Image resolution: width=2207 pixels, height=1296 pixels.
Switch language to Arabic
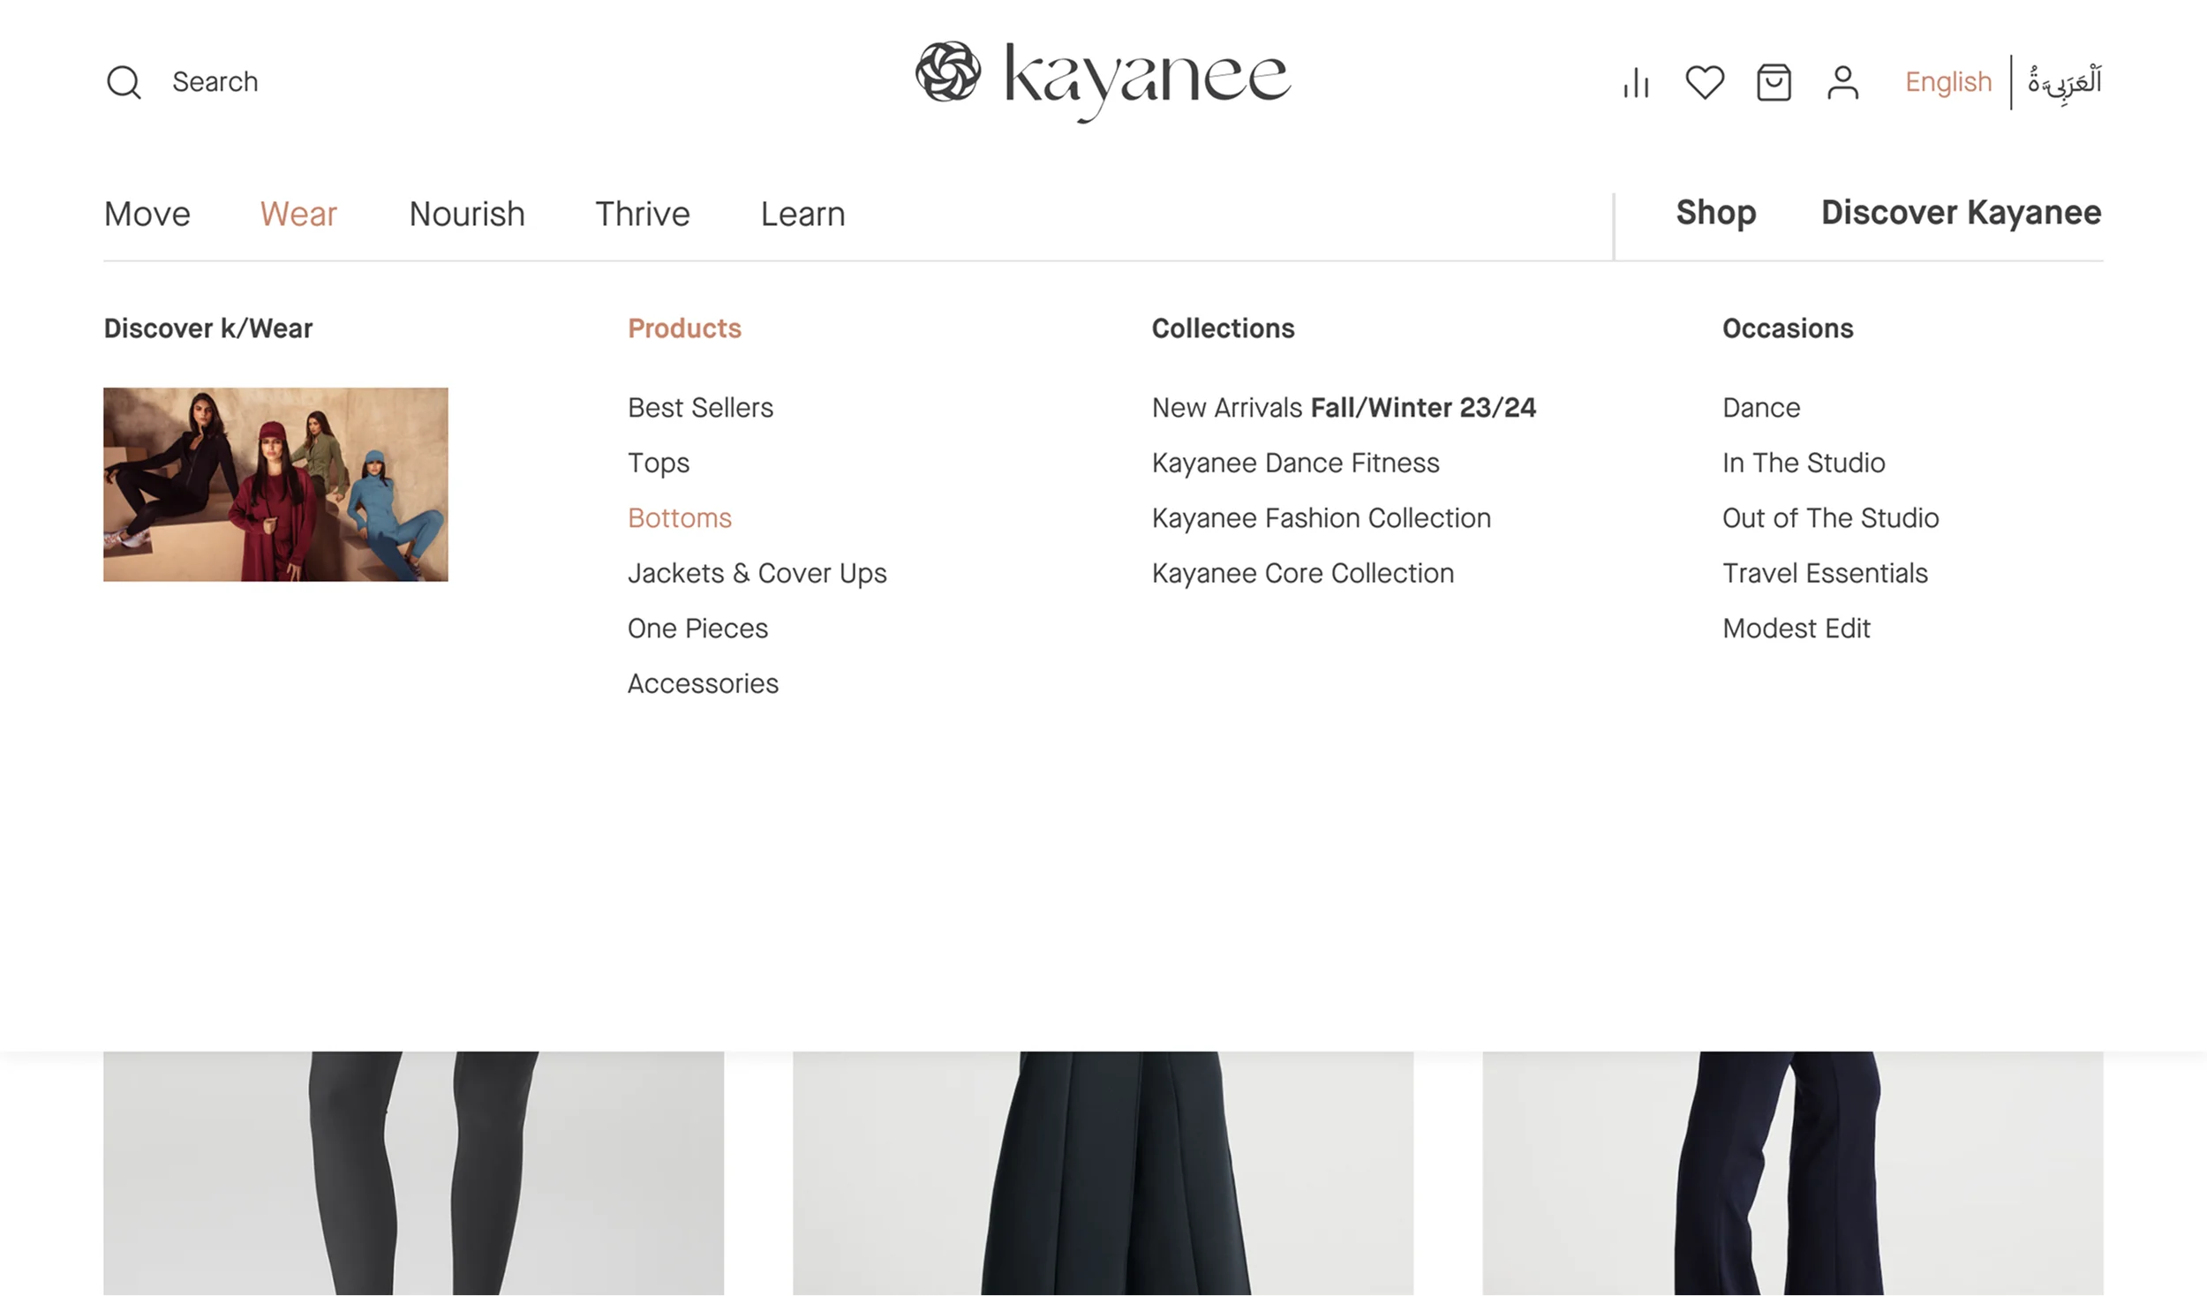pos(2064,82)
